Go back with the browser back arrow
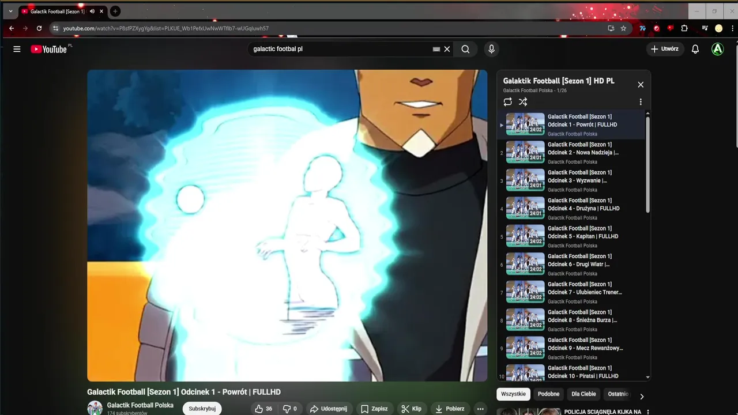Image resolution: width=738 pixels, height=415 pixels. click(x=12, y=28)
